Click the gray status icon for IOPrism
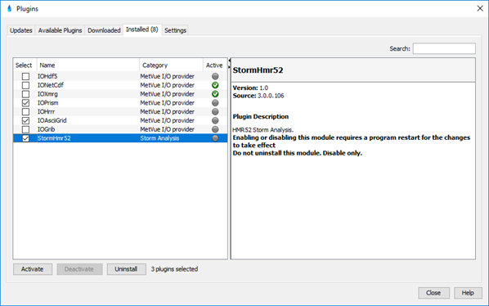 [215, 102]
